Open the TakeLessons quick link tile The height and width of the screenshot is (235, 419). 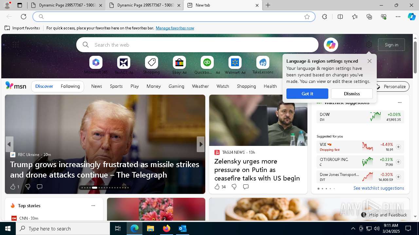263,65
